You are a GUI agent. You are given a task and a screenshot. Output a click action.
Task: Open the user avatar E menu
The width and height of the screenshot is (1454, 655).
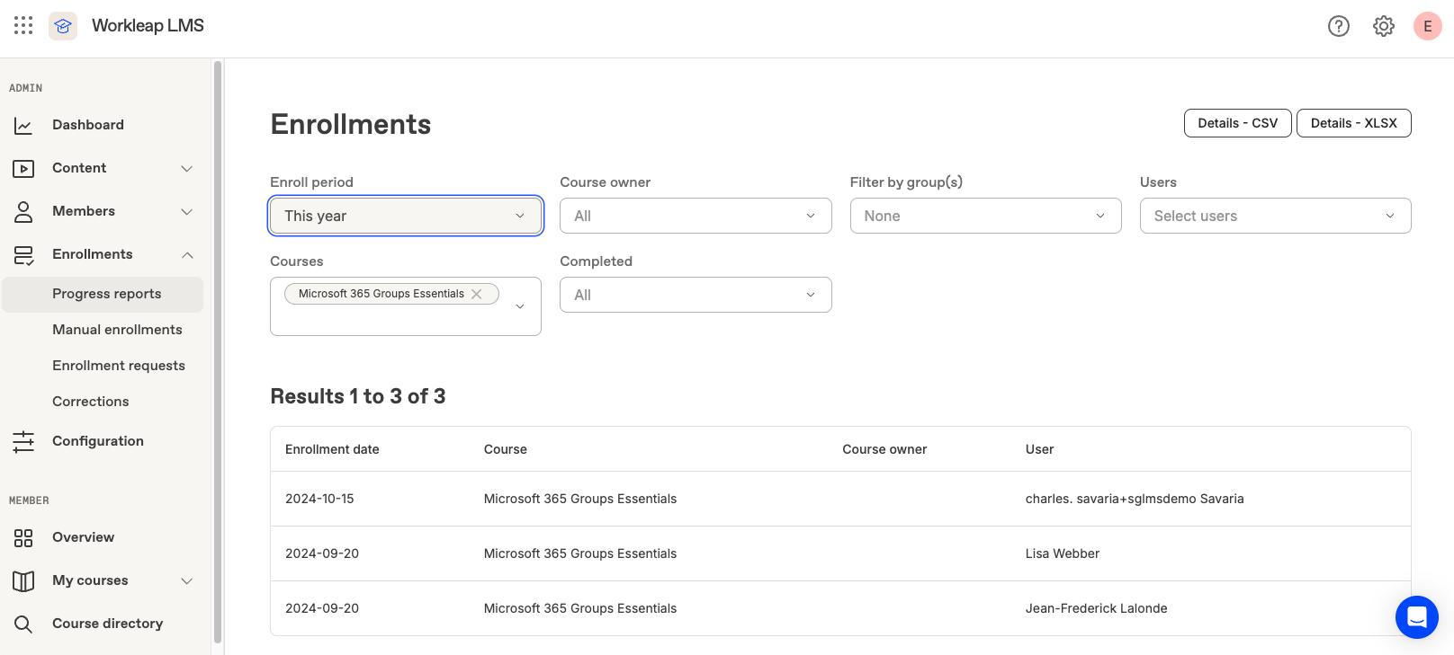point(1428,26)
